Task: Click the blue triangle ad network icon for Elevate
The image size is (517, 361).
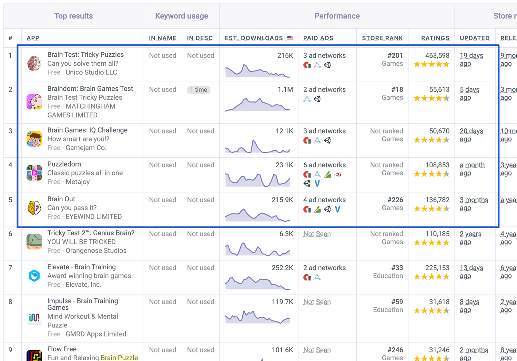Action: (x=317, y=277)
